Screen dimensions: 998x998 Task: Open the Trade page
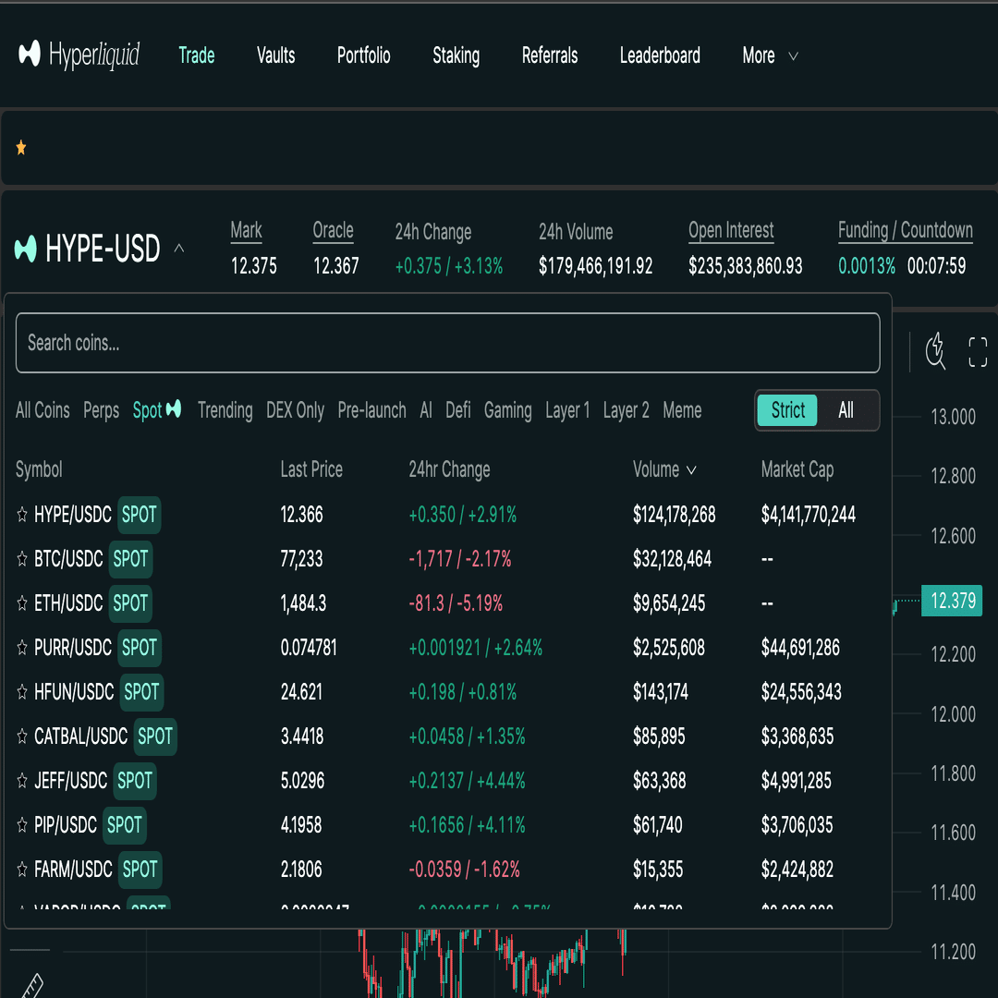pos(196,55)
